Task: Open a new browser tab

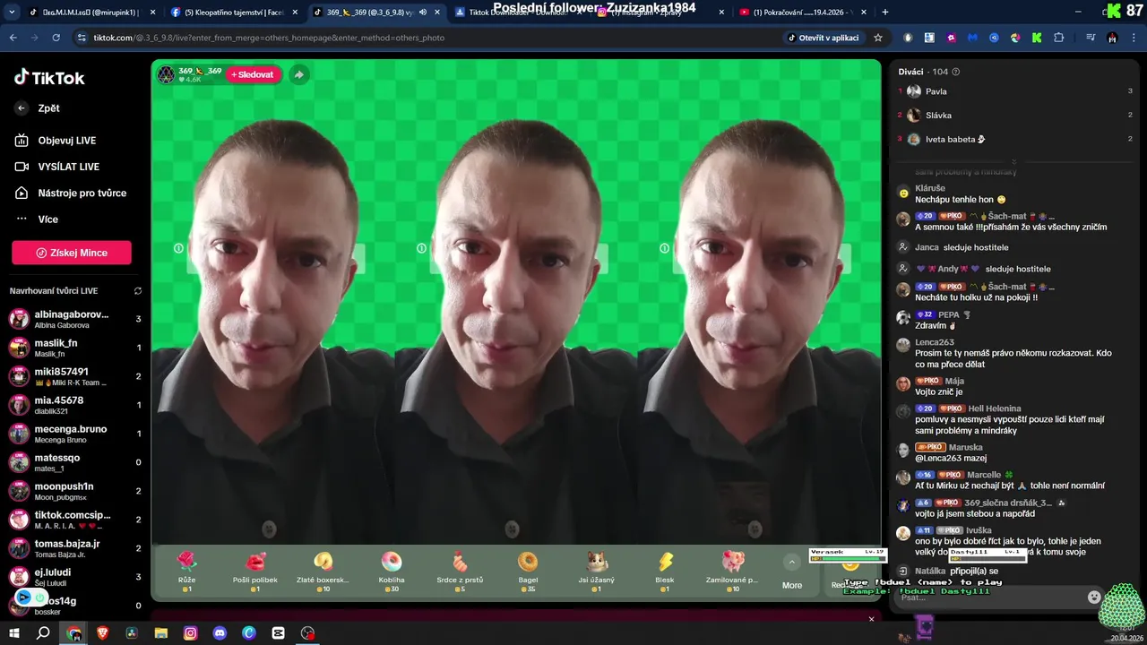Action: pos(885,13)
